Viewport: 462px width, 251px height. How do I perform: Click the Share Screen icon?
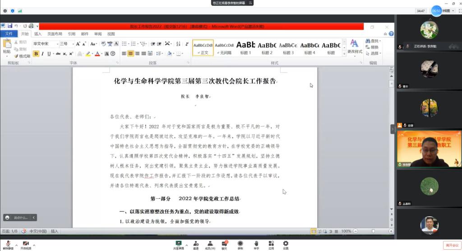tap(179, 244)
